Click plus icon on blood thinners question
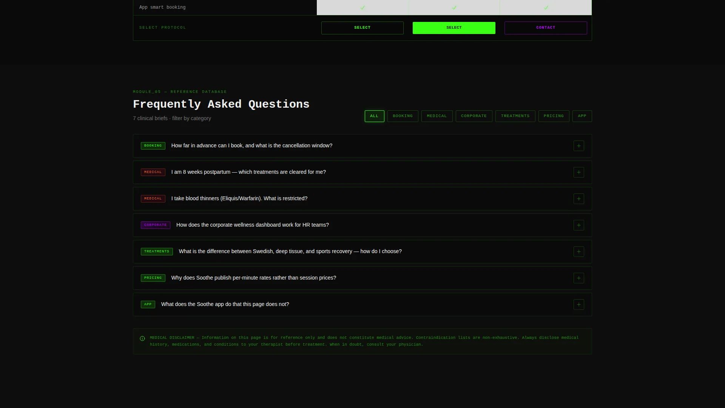Screen dimensions: 725x408 (578, 199)
